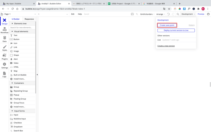Collapse the left panel with arrow handle

pos(37,75)
